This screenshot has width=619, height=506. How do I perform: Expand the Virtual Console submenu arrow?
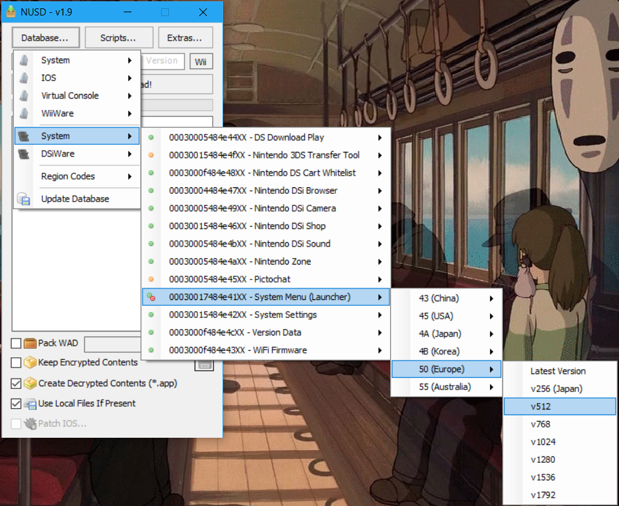[x=130, y=96]
